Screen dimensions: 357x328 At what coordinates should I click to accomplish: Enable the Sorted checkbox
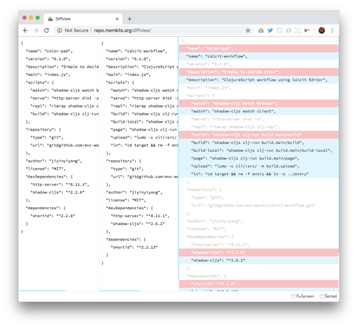pos(322,297)
